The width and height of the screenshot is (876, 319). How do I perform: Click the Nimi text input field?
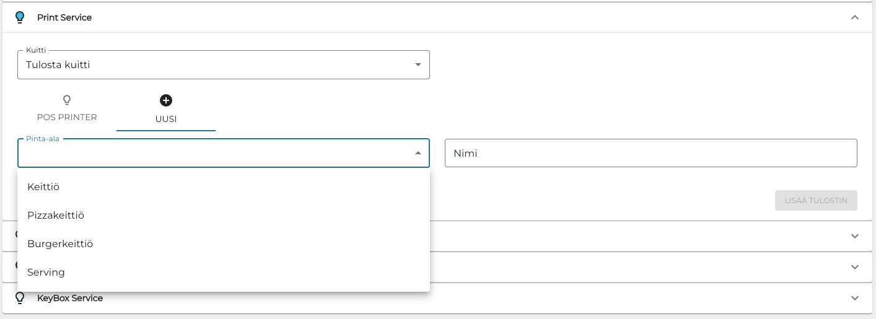(650, 153)
